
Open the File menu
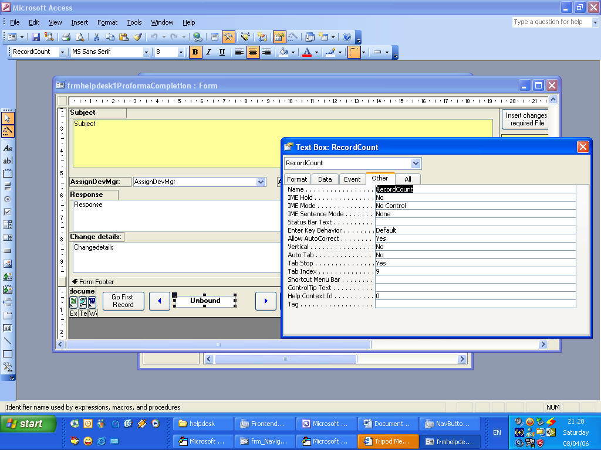pyautogui.click(x=15, y=22)
